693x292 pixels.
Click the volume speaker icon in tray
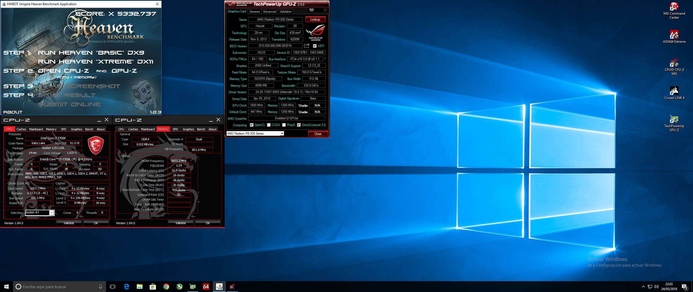(x=656, y=287)
